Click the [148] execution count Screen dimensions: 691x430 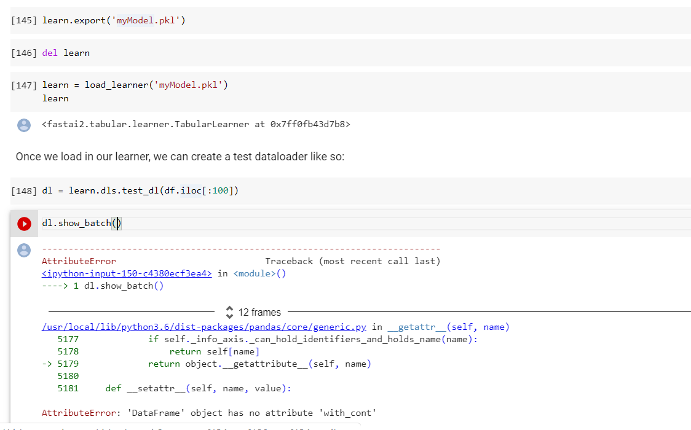[x=24, y=190]
